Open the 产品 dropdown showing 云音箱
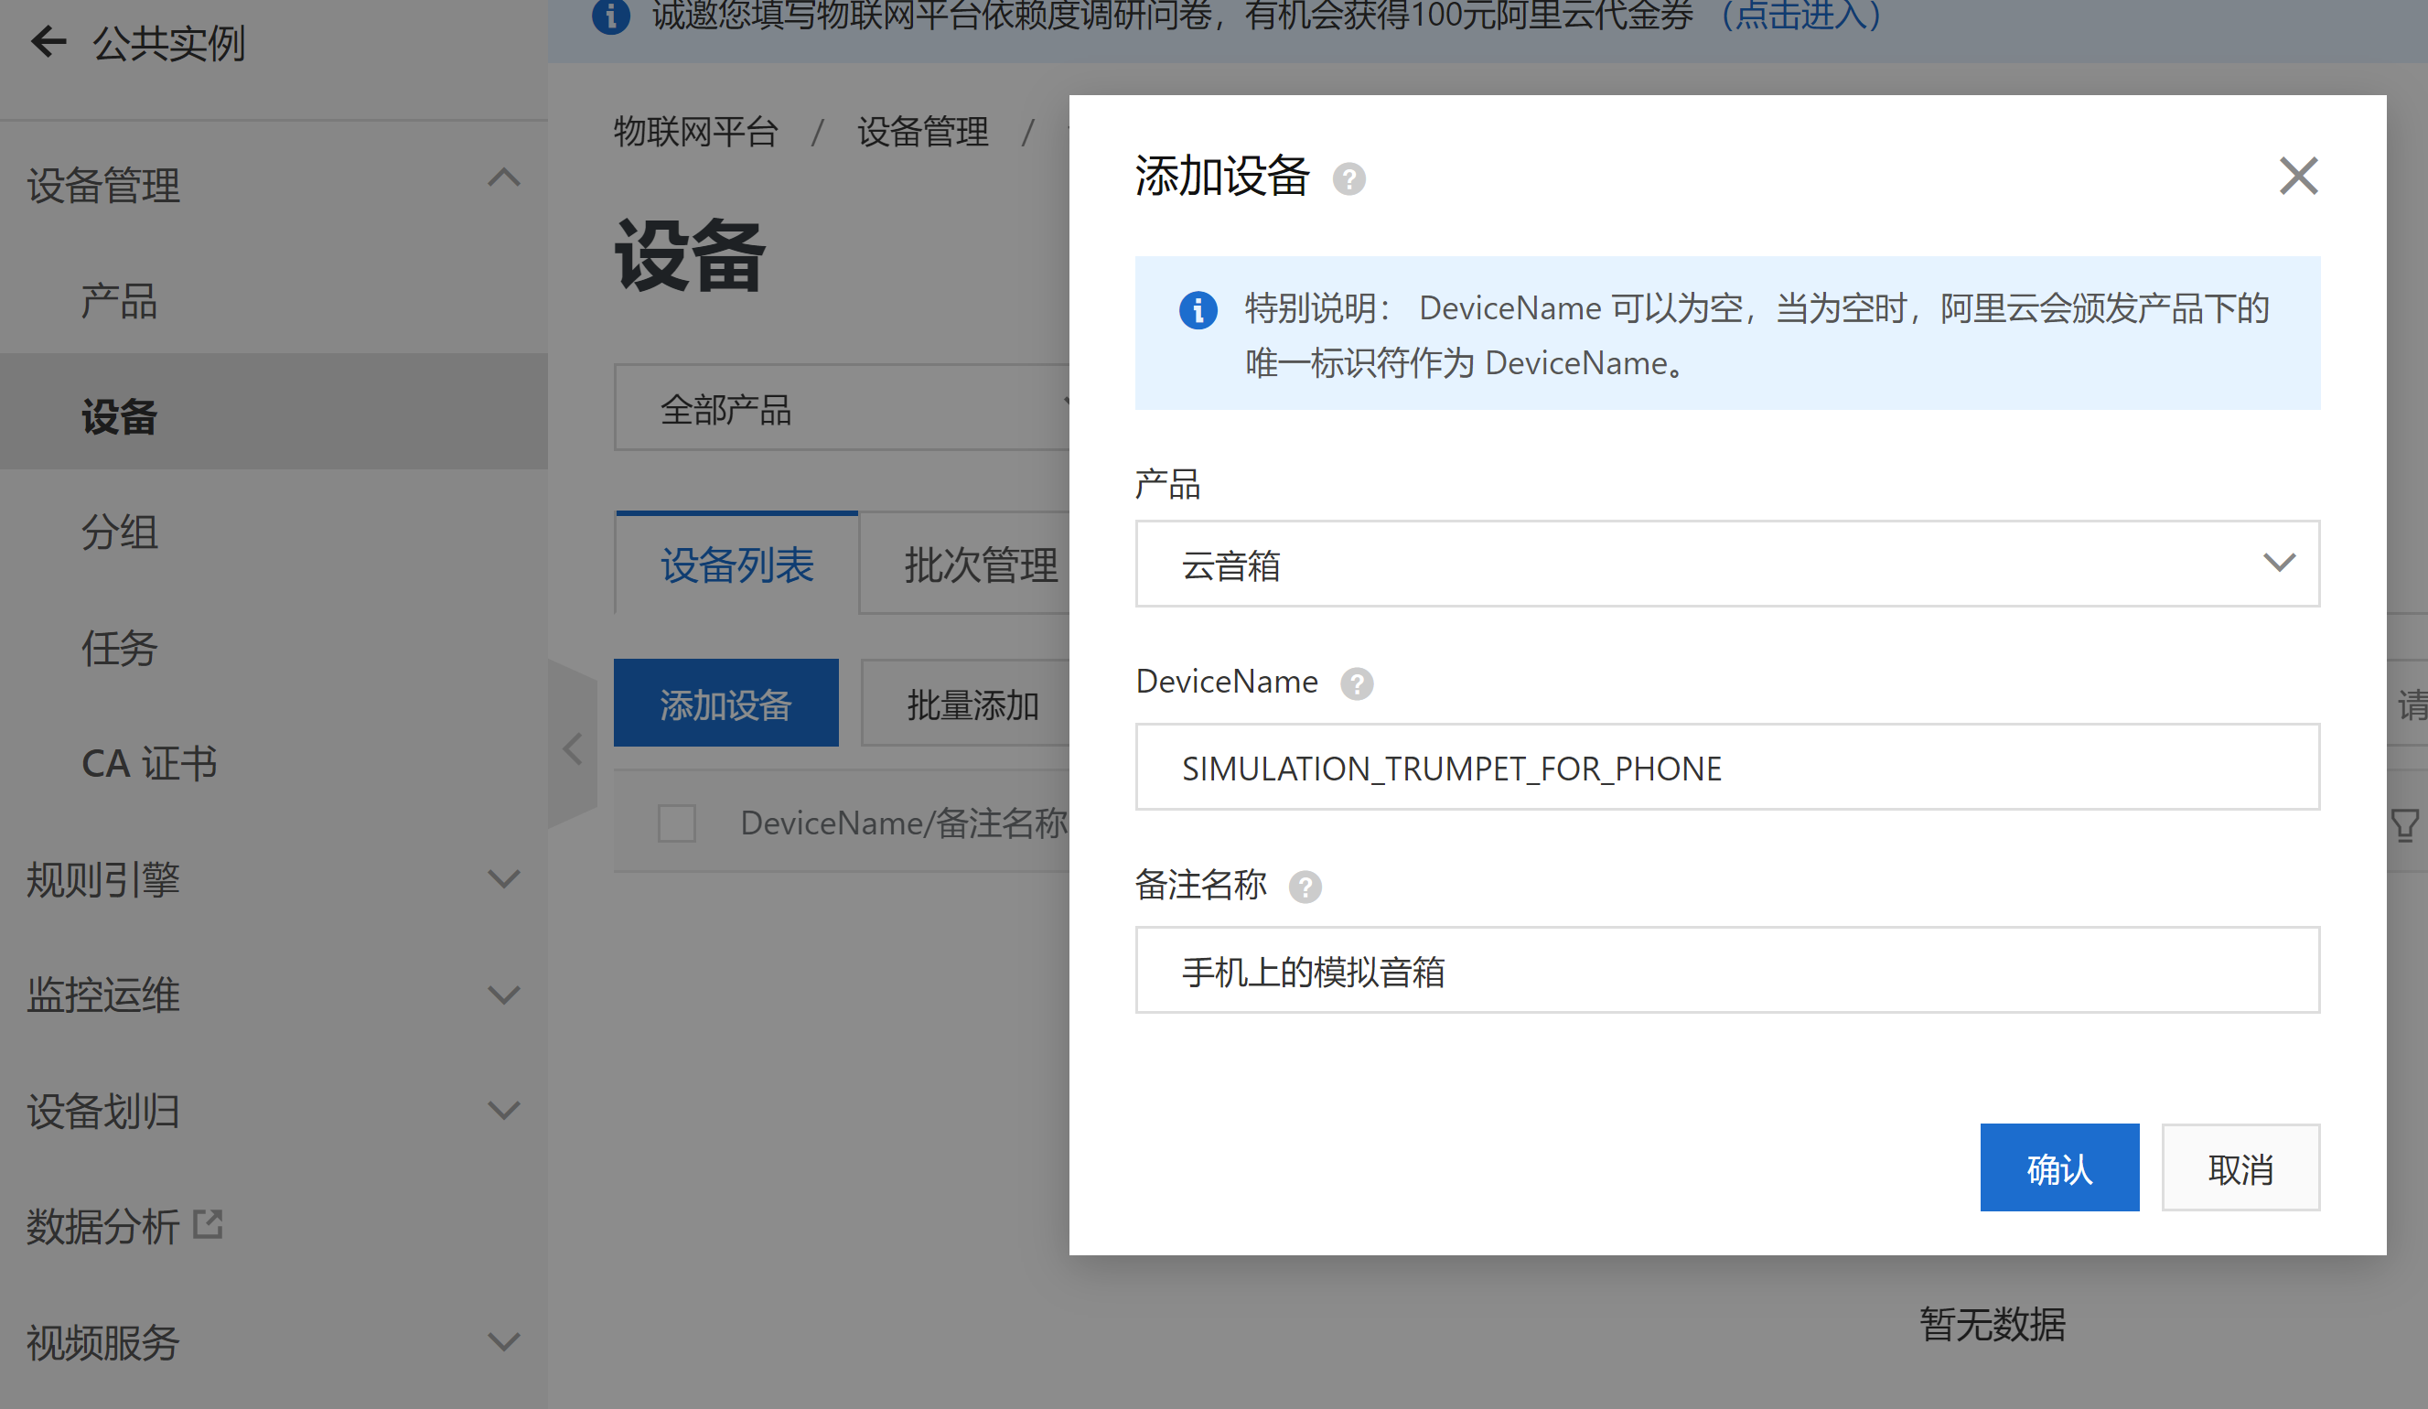This screenshot has width=2428, height=1409. [1726, 564]
